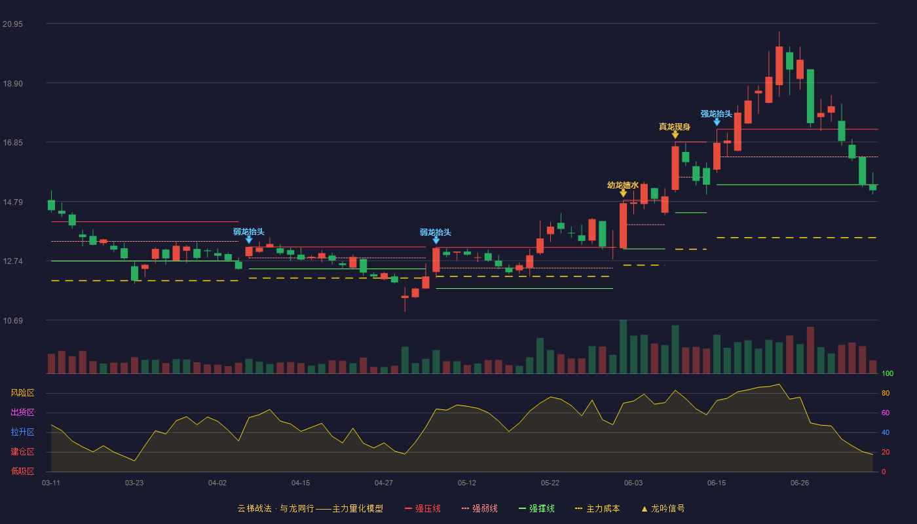The width and height of the screenshot is (917, 524).
Task: Click the 12.74 price axis label
Action: coord(12,261)
